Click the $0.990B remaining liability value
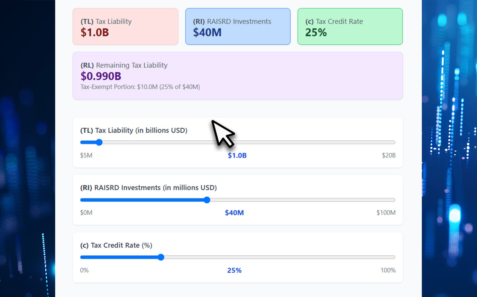 coord(101,76)
